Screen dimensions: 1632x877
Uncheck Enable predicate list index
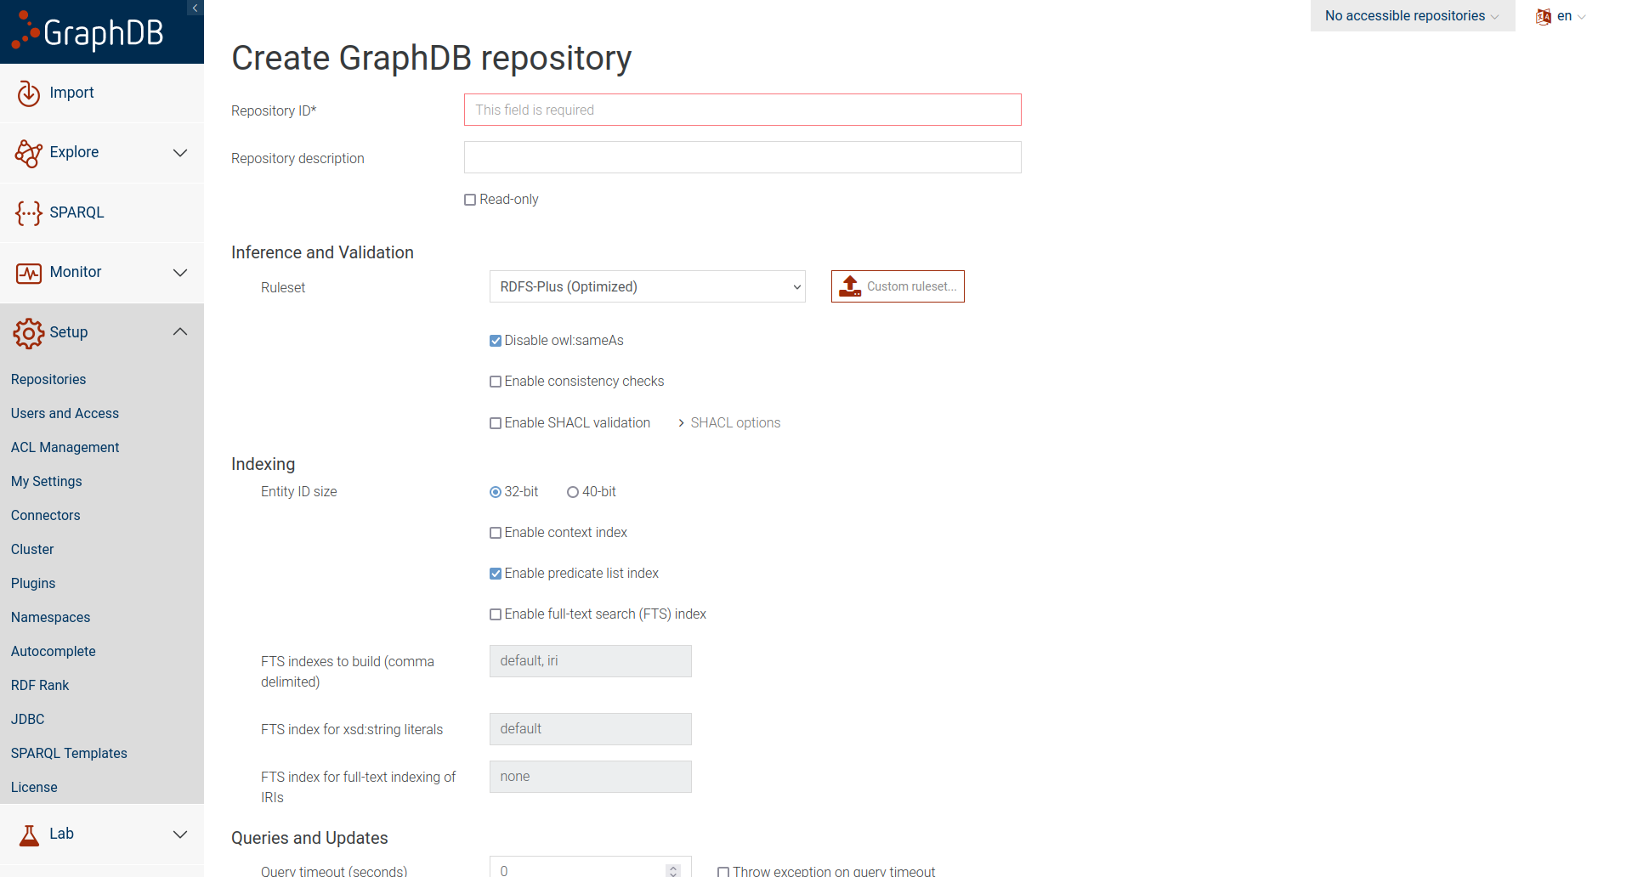click(496, 574)
